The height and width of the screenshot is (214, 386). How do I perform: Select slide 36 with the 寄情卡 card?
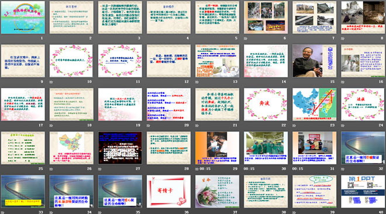click(x=168, y=191)
